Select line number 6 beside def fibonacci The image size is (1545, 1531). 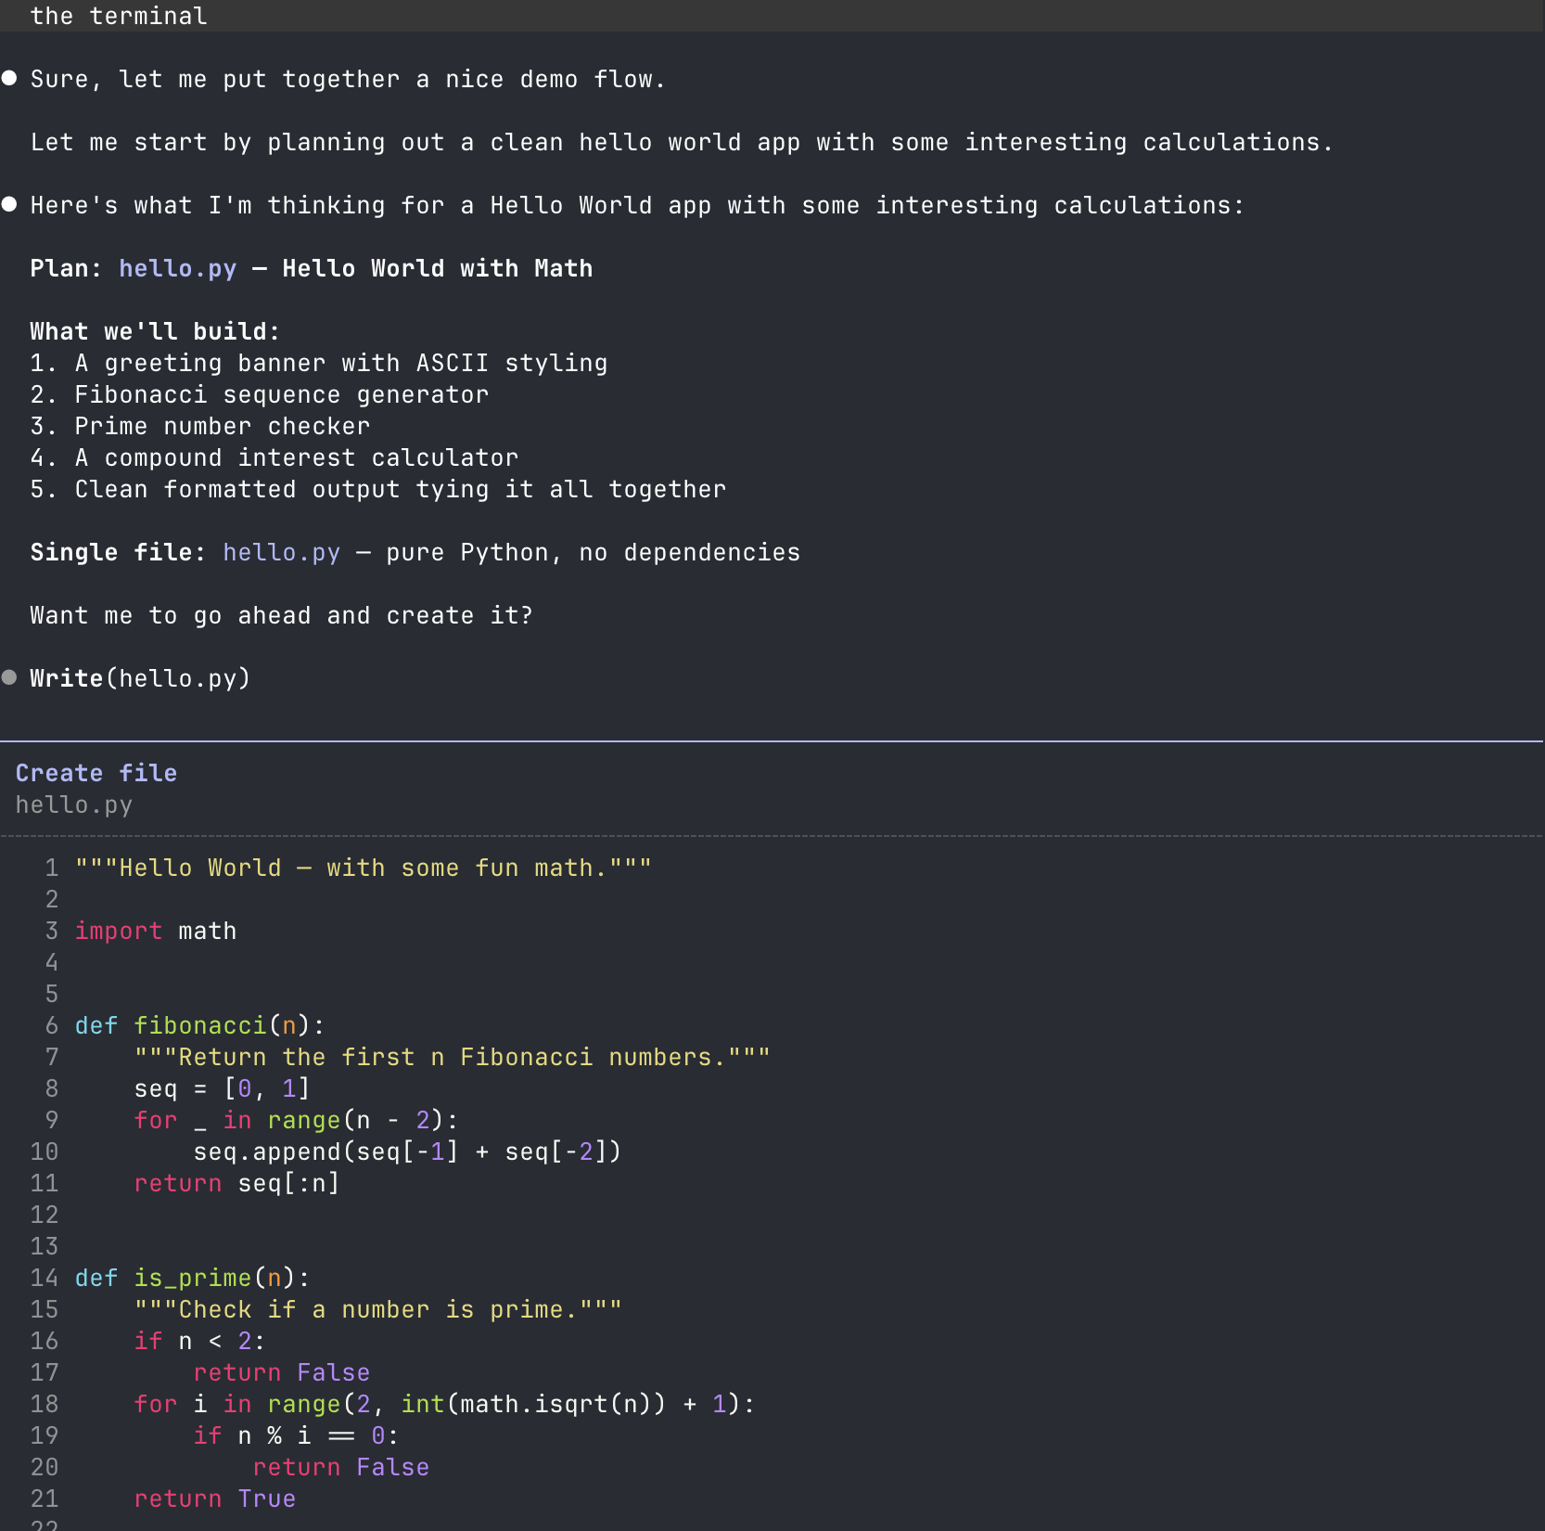pos(51,1025)
